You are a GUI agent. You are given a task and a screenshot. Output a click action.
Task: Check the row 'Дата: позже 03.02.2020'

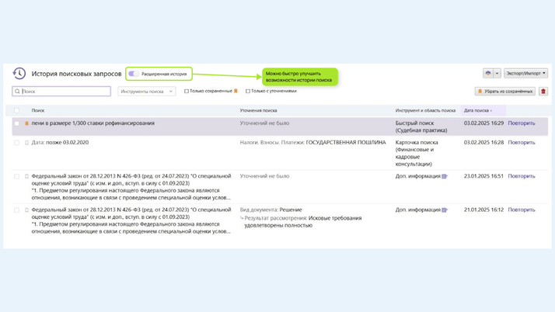tap(16, 143)
